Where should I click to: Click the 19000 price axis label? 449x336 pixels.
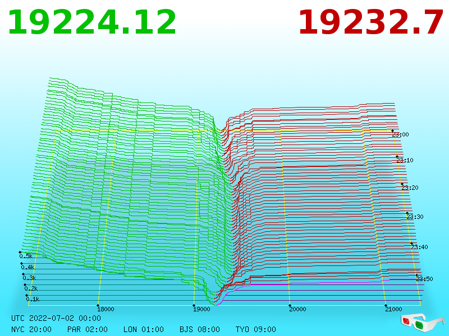point(201,309)
